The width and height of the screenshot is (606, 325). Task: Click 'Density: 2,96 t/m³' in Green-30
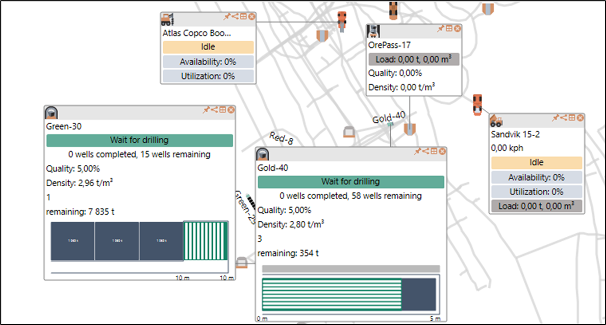click(x=79, y=183)
